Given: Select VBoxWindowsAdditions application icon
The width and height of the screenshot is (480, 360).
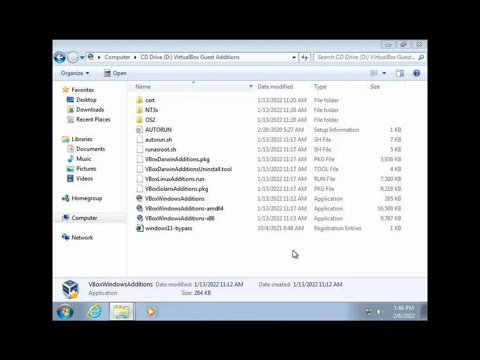Looking at the screenshot, I should click(140, 199).
